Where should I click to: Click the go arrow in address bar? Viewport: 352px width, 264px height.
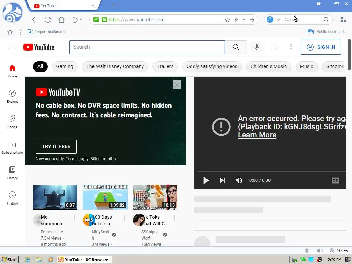(252, 20)
